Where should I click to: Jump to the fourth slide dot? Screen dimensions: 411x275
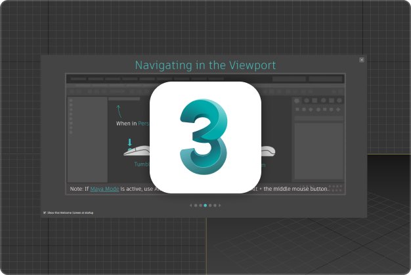coord(210,205)
